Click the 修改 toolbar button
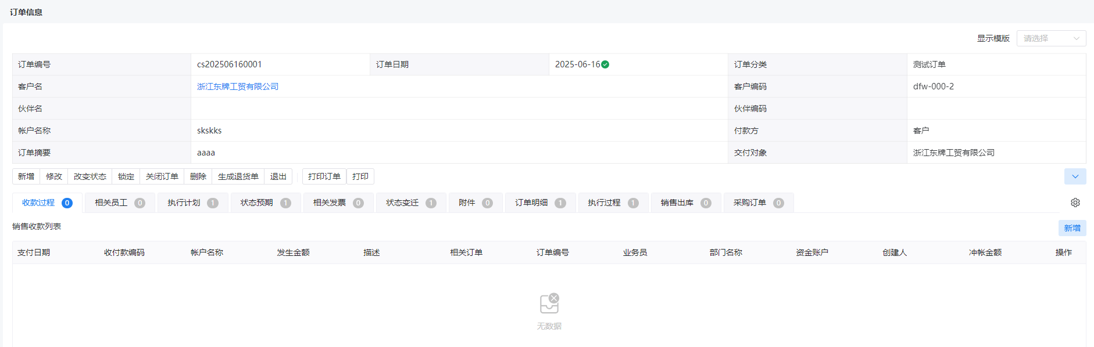 click(x=54, y=176)
